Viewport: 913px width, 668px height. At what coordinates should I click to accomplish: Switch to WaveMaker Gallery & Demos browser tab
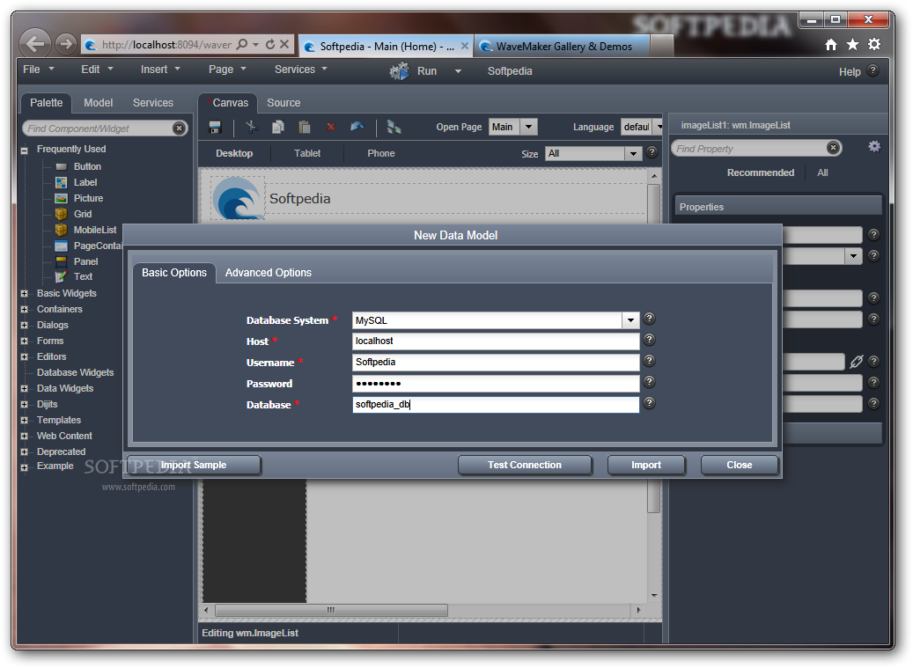tap(563, 46)
